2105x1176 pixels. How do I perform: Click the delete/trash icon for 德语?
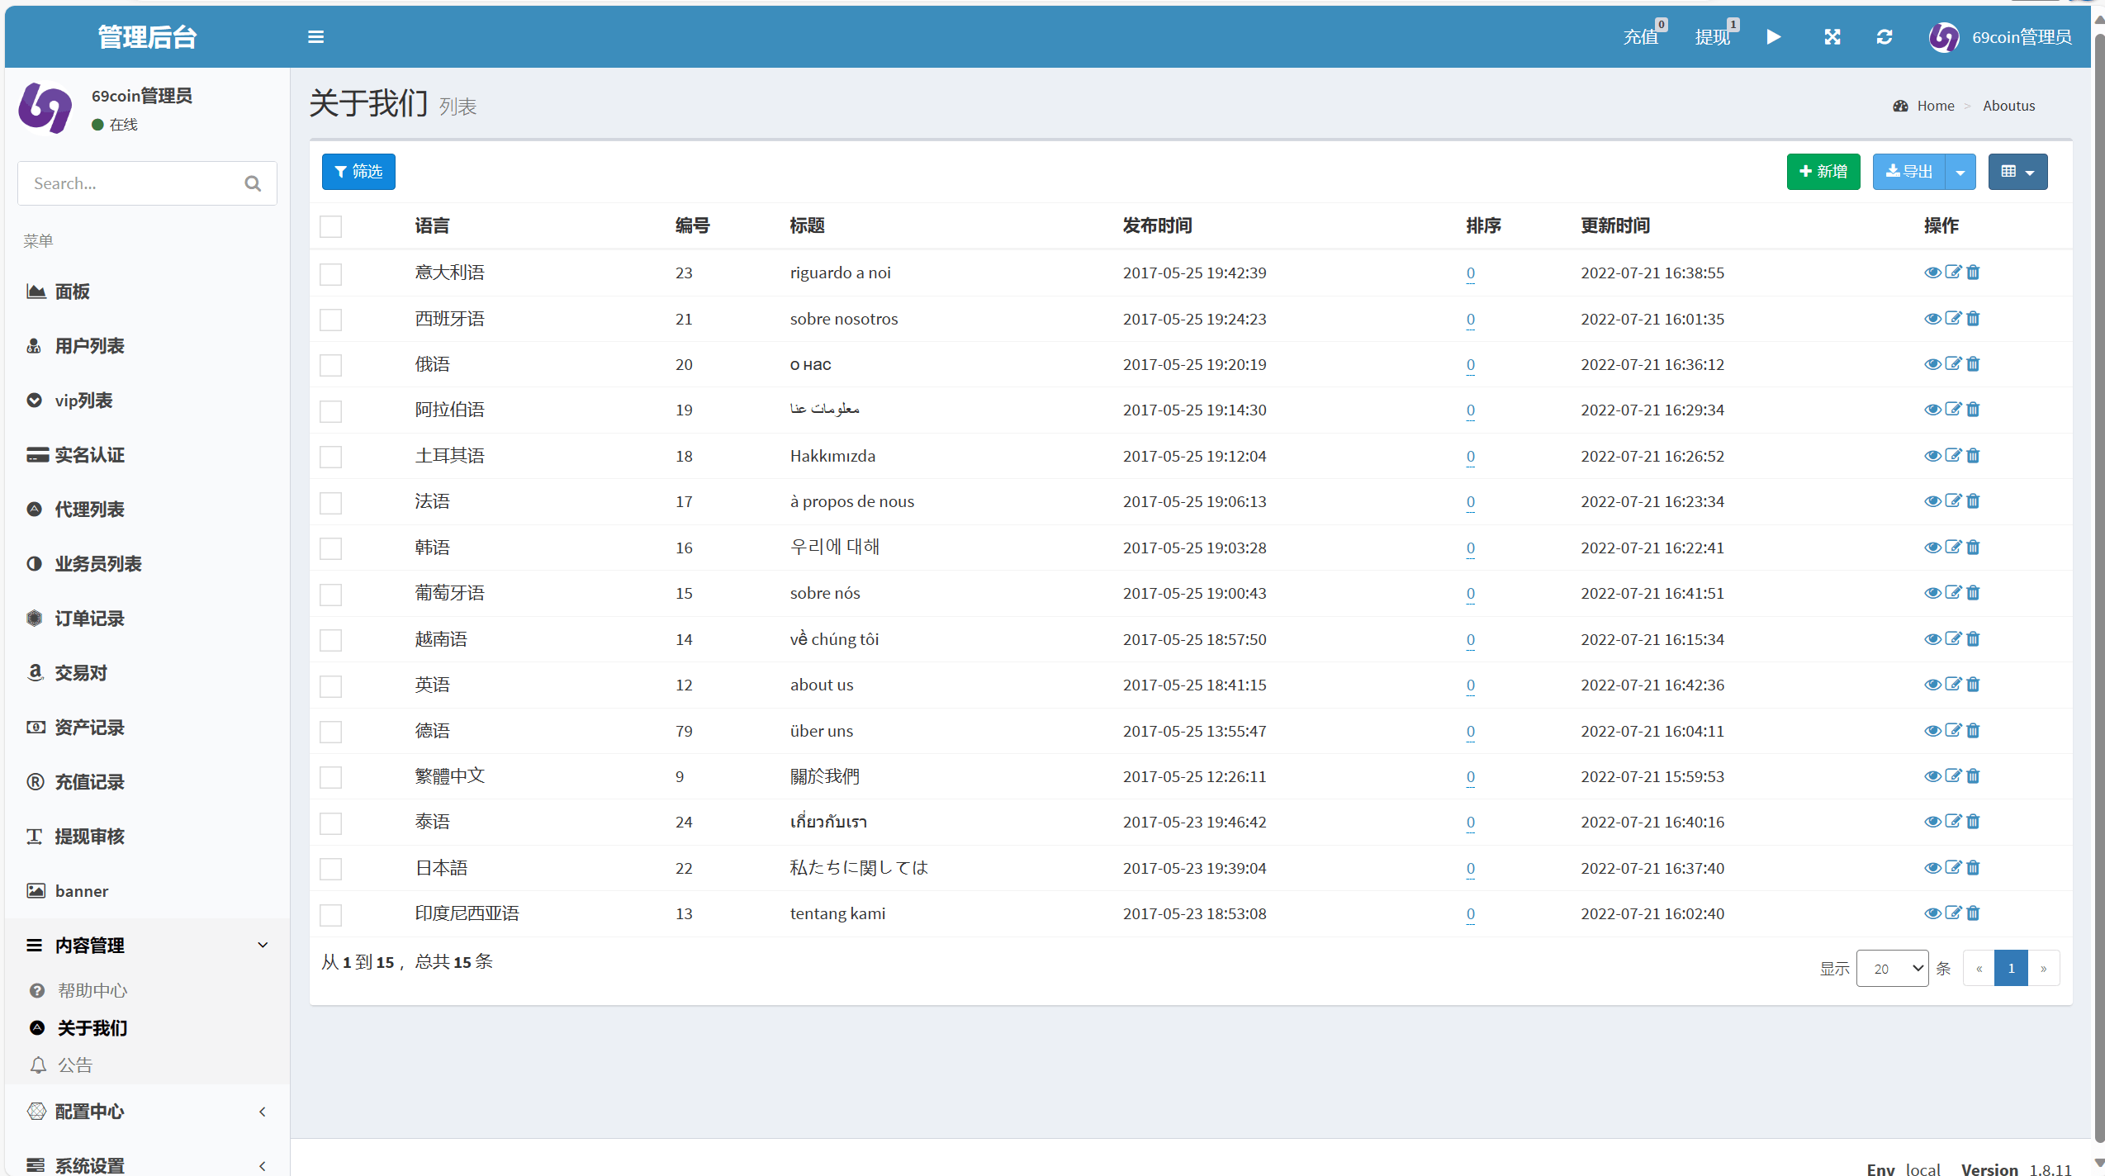[x=1974, y=729]
